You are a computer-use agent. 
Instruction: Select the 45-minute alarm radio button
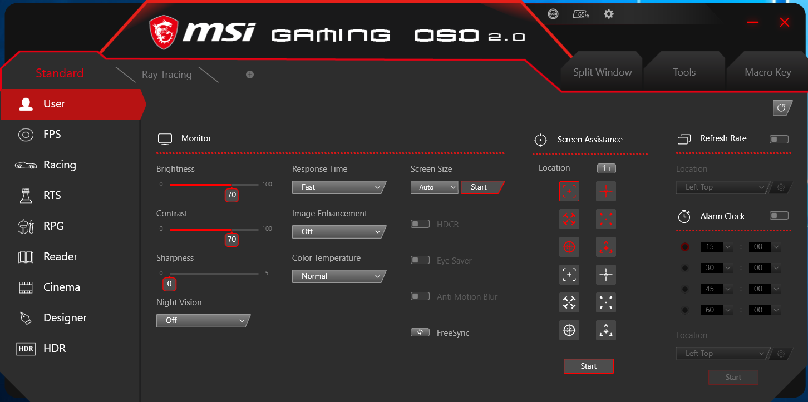pyautogui.click(x=685, y=289)
